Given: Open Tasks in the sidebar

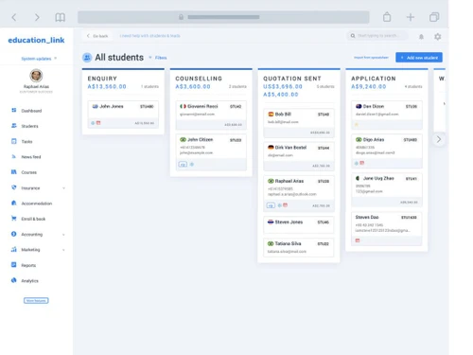Looking at the screenshot, I should [26, 142].
